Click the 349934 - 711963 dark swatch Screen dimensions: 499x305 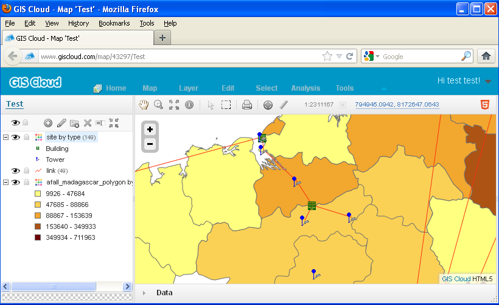click(x=38, y=237)
